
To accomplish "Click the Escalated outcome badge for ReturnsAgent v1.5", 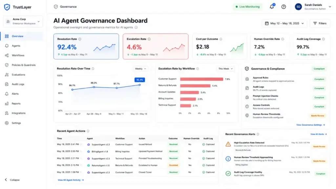I will click(x=174, y=165).
